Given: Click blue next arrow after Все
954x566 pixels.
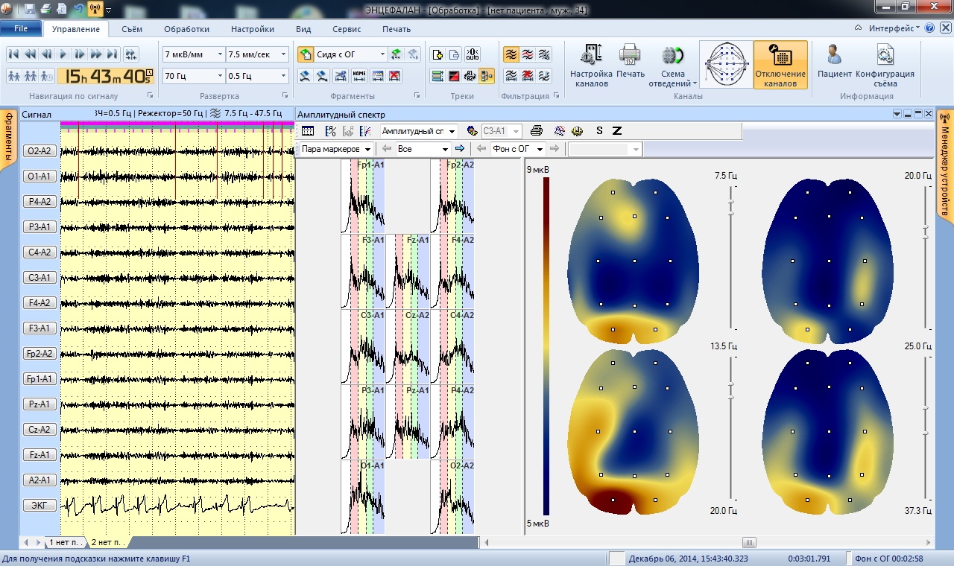Looking at the screenshot, I should coord(460,149).
